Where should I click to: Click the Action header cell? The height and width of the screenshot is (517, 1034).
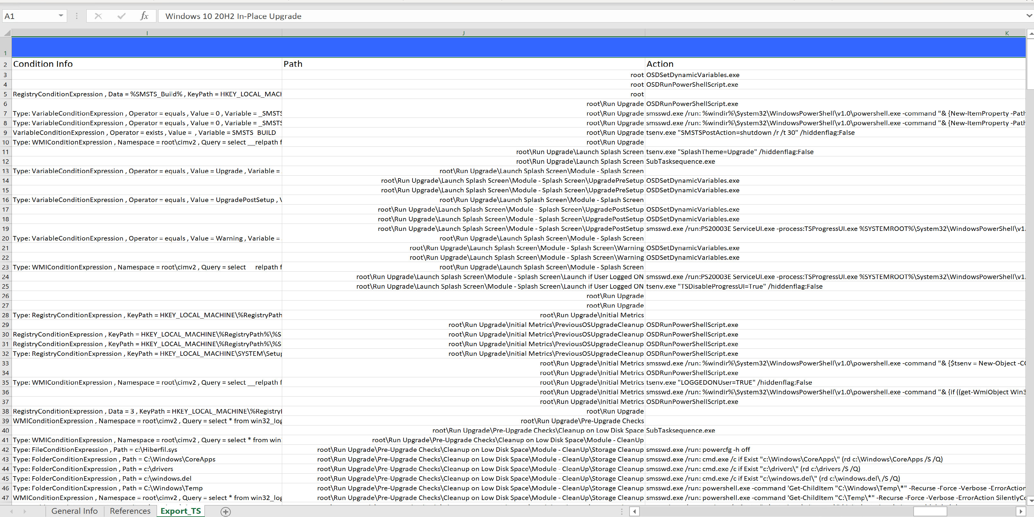pyautogui.click(x=835, y=64)
